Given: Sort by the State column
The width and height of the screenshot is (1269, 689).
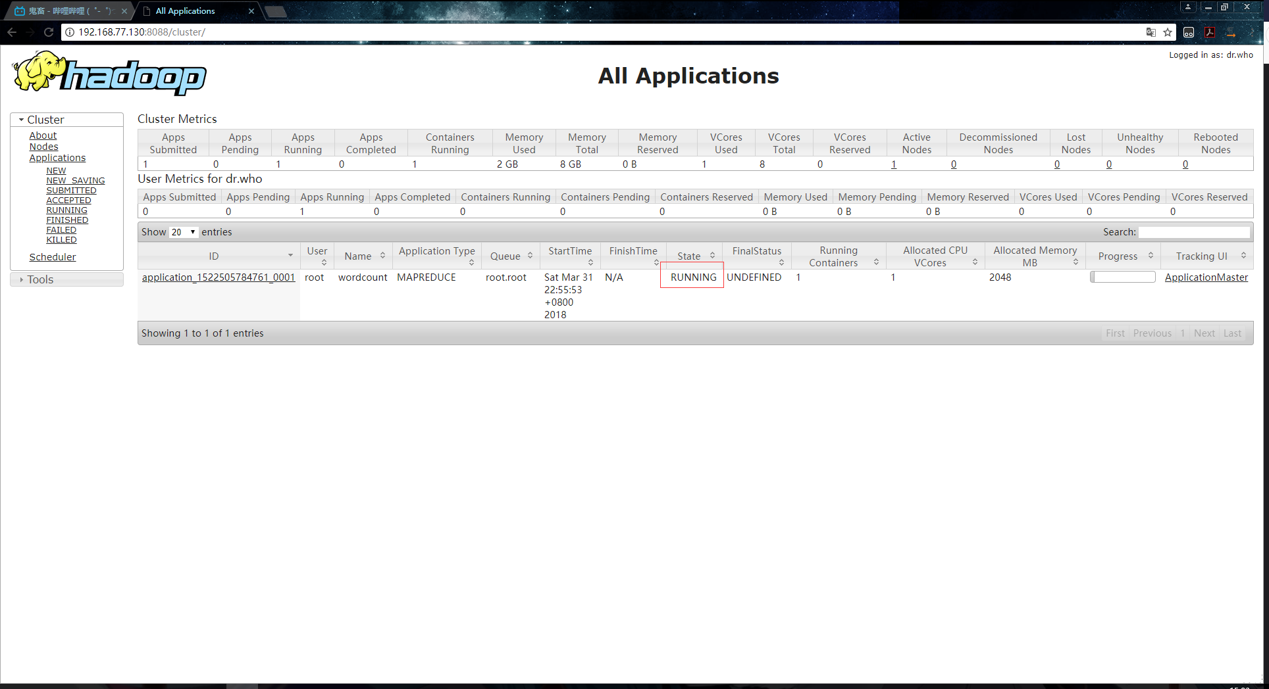Looking at the screenshot, I should click(694, 256).
